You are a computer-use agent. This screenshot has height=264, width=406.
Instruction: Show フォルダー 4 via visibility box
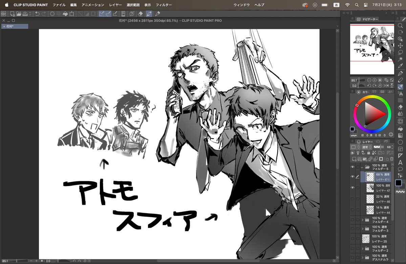352,220
